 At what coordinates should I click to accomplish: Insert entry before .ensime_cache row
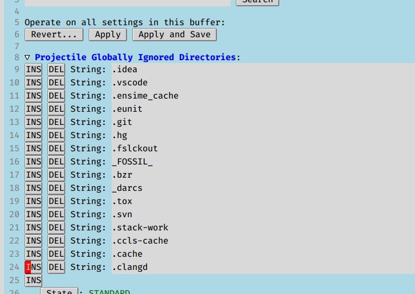coord(33,96)
